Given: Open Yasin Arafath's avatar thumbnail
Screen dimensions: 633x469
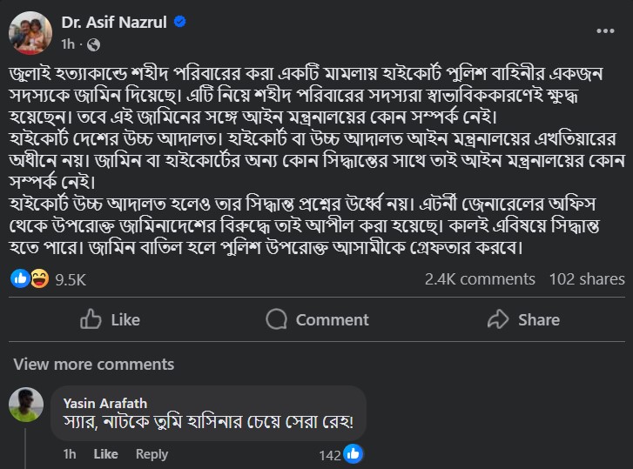Looking at the screenshot, I should click(26, 405).
